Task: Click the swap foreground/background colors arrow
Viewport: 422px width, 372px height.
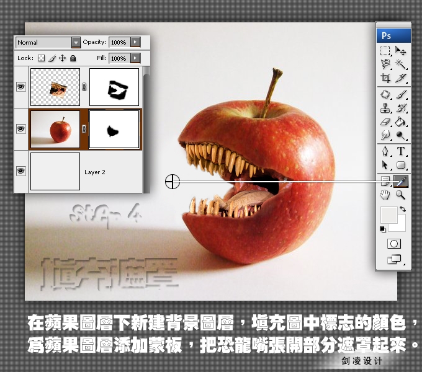Action: coord(403,209)
